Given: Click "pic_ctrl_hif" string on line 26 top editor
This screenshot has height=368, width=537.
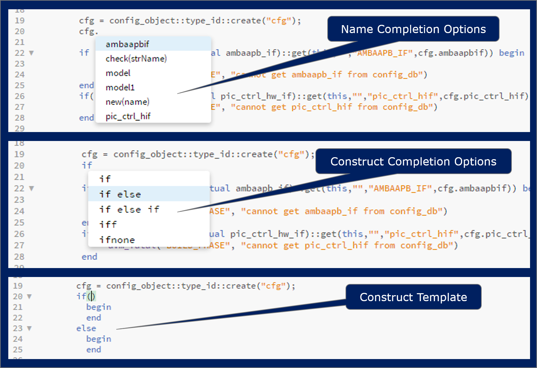Looking at the screenshot, I should point(403,96).
